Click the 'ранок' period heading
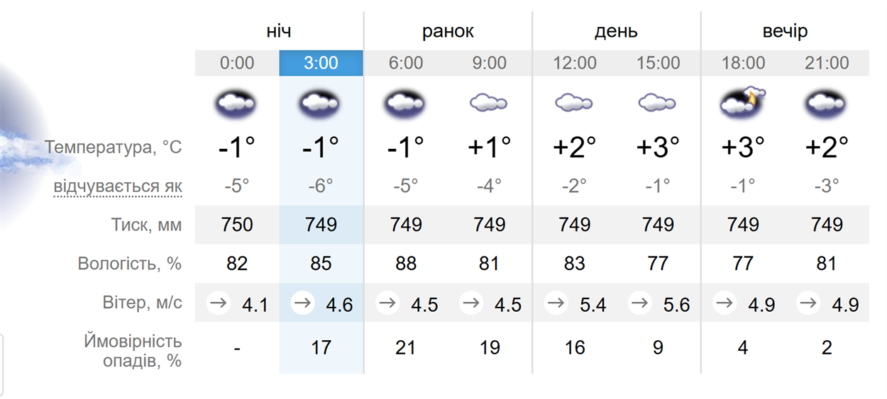 (x=448, y=32)
